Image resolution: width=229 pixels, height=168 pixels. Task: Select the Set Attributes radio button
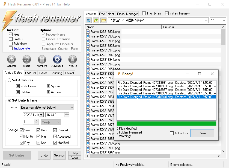tap(10, 80)
